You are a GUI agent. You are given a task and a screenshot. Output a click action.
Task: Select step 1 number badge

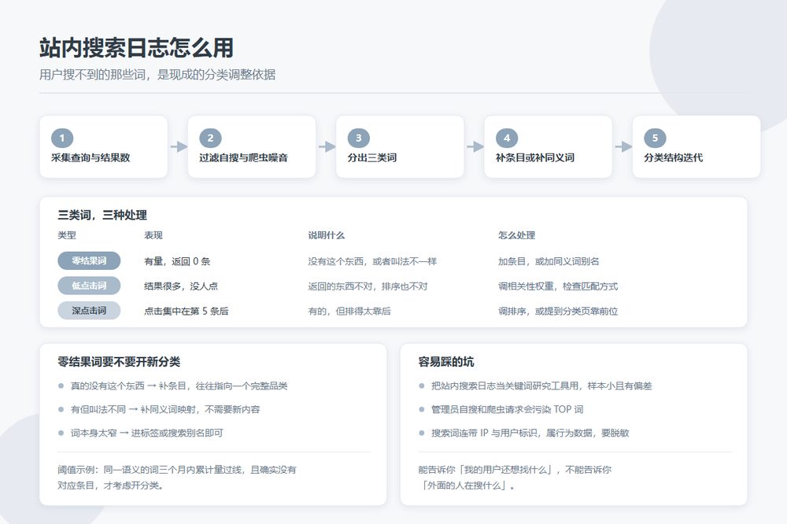(62, 138)
